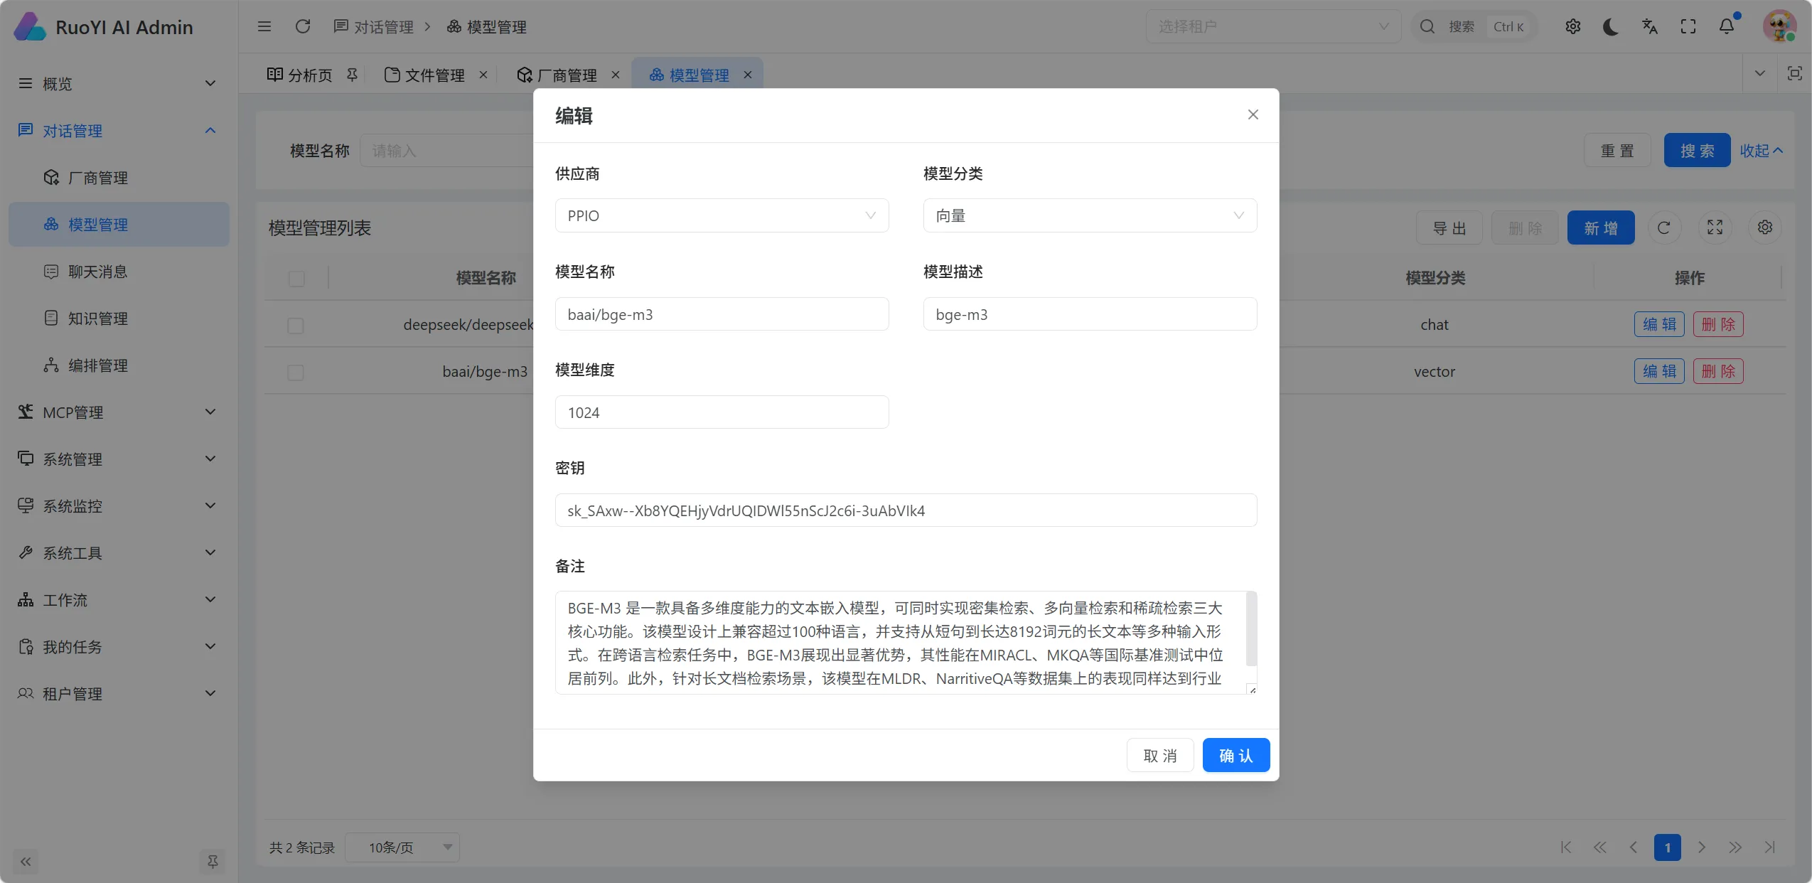Click the 确认 button to confirm edits
Viewport: 1812px width, 883px height.
1235,754
